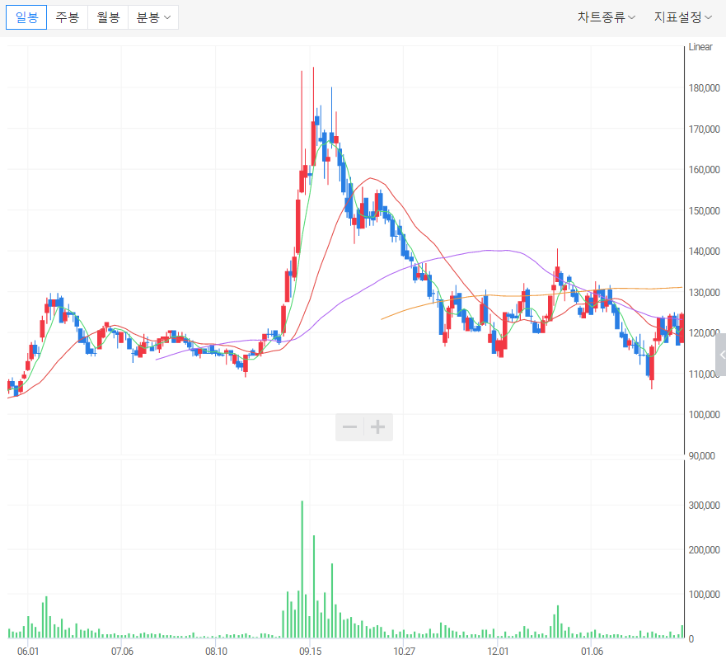Select the 일봉 daily chart tab
Viewport: 726px width, 659px height.
click(26, 17)
